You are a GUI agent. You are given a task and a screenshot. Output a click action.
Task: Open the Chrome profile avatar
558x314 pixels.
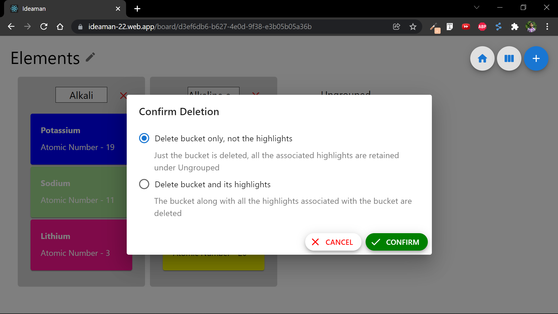click(x=531, y=26)
